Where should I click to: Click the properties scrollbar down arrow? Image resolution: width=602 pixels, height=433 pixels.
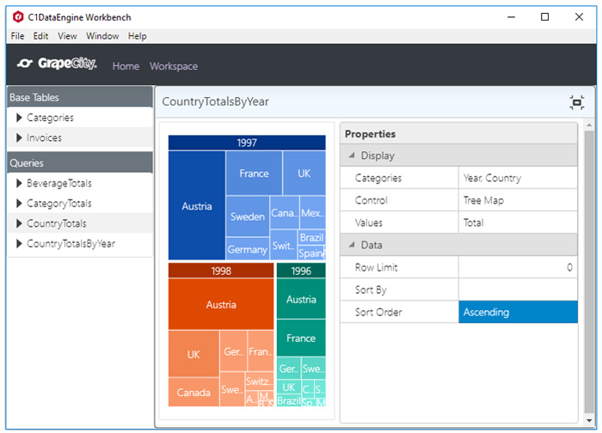[x=589, y=420]
